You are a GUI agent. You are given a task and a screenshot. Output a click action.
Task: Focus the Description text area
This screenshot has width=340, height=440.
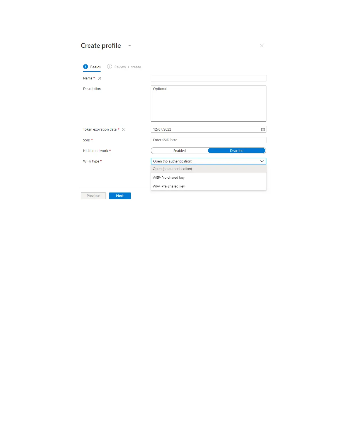coord(209,104)
